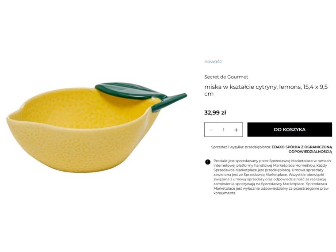Focus the quantity field showing 1

click(x=224, y=130)
